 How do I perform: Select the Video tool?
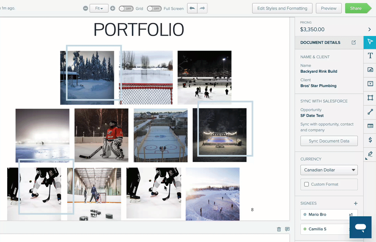point(370,84)
